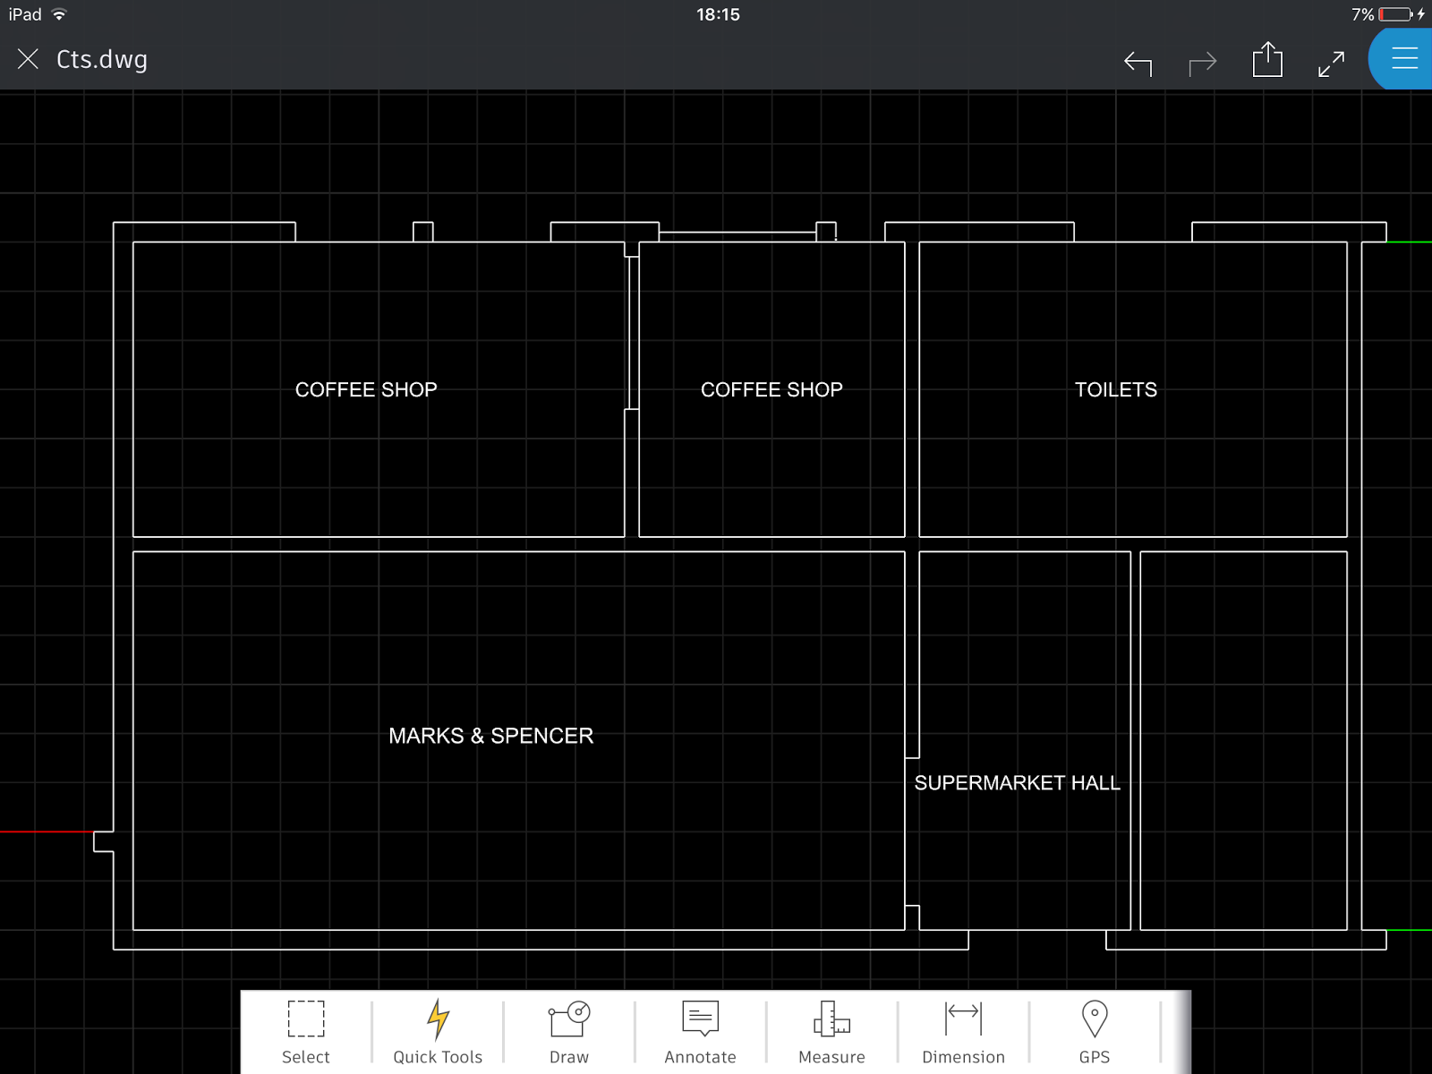Close the Cts.dwg drawing
1432x1074 pixels.
[28, 59]
